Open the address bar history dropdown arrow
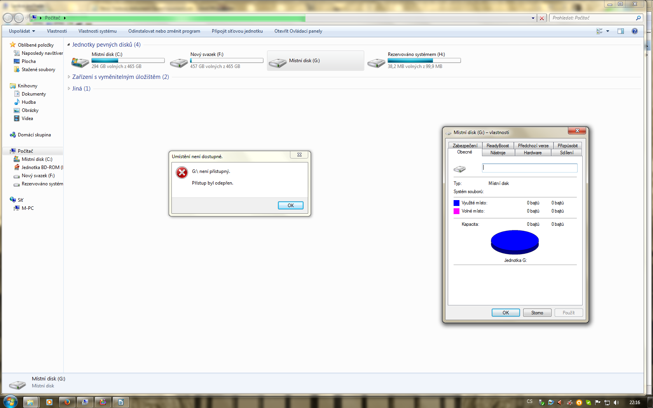The image size is (653, 408). point(533,18)
